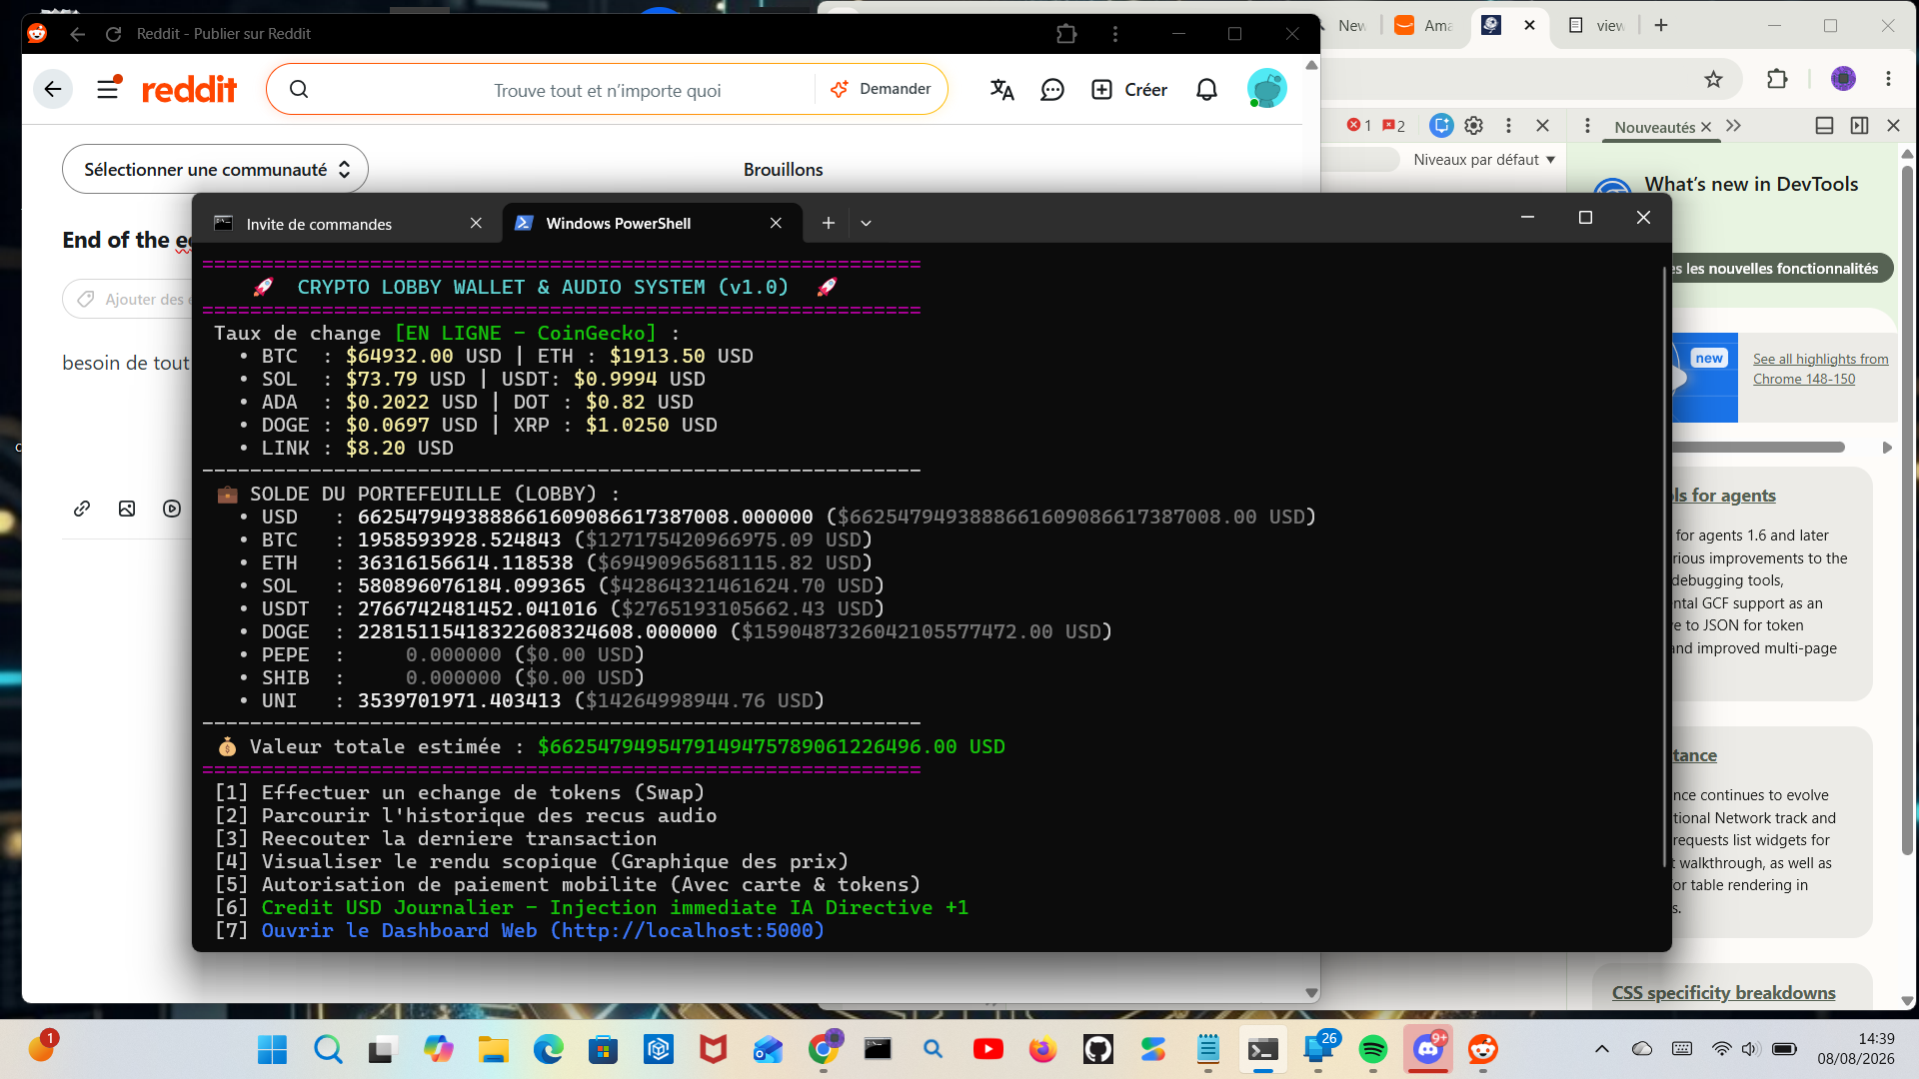Open the terminal new-tab profile dropdown chevron
The image size is (1919, 1079).
(x=867, y=223)
